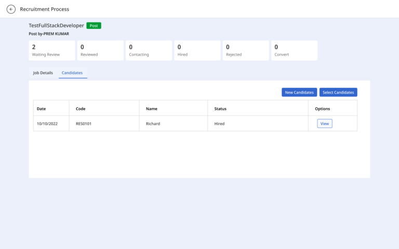The image size is (399, 249).
Task: Select the Rejected count card
Action: 246,50
